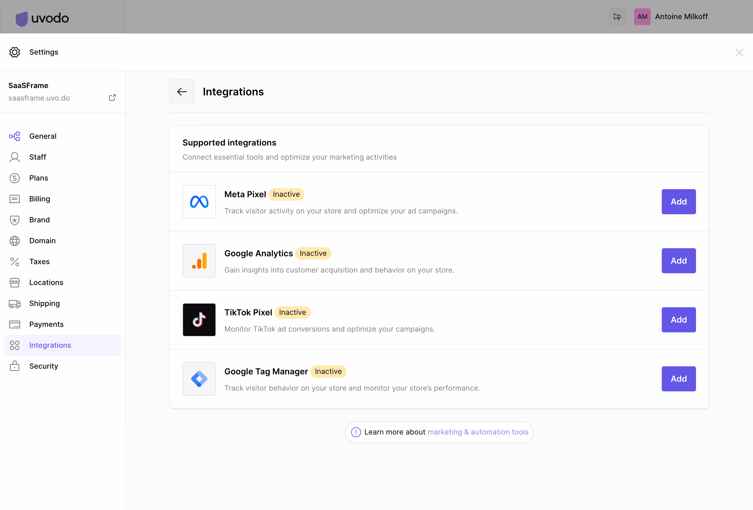Click the Payments card icon

[15, 324]
